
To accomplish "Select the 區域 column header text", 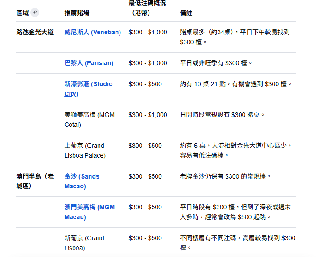I will pos(22,13).
